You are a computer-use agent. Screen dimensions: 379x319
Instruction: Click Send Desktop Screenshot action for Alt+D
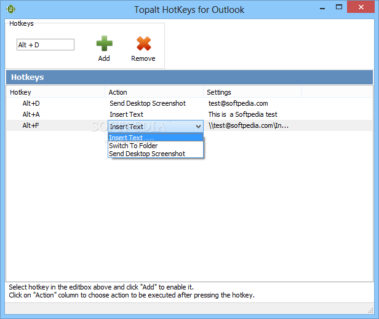pyautogui.click(x=148, y=103)
